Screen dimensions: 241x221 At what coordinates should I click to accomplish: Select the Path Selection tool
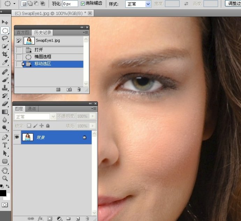coord(5,153)
